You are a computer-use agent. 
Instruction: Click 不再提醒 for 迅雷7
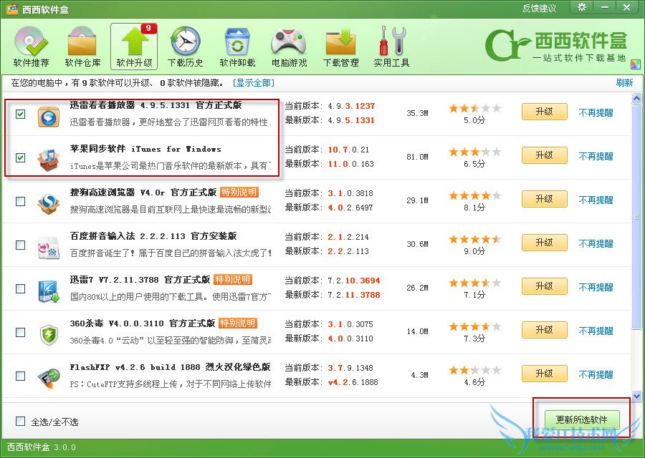point(596,287)
